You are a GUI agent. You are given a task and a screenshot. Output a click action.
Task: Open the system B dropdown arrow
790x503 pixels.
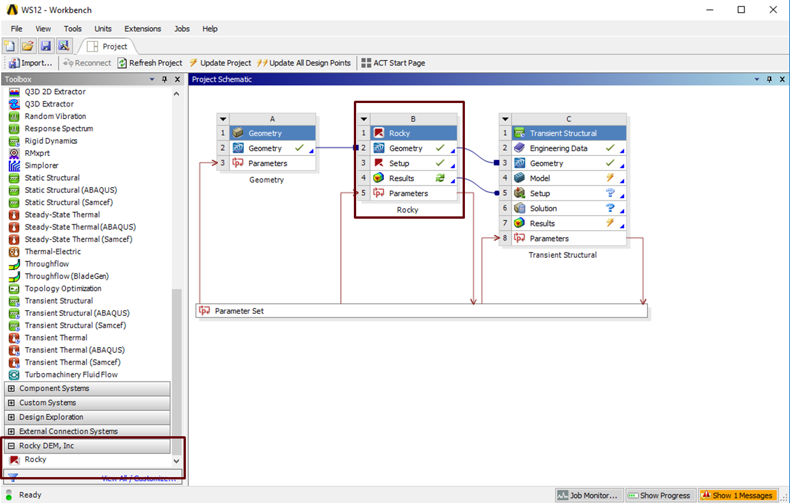pos(364,119)
